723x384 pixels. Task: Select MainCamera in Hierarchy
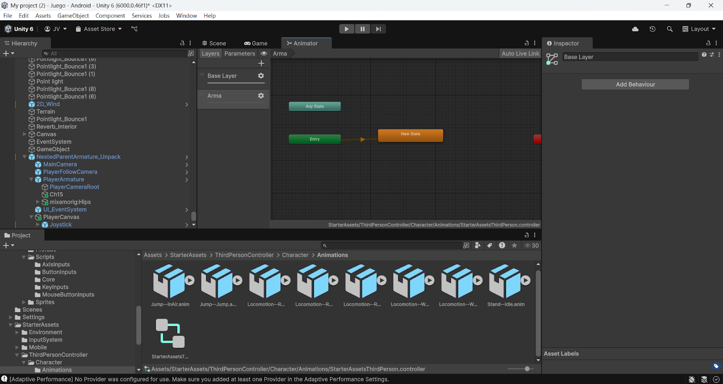[x=60, y=164]
